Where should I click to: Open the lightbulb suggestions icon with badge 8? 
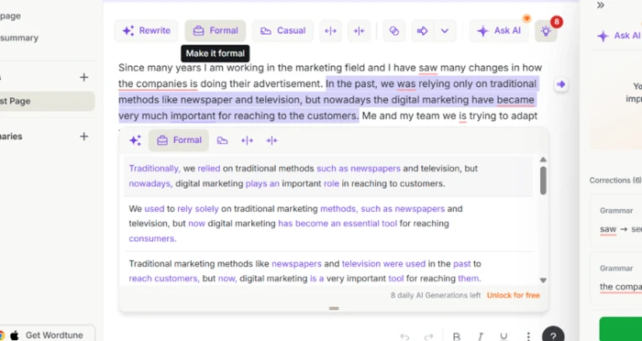546,30
